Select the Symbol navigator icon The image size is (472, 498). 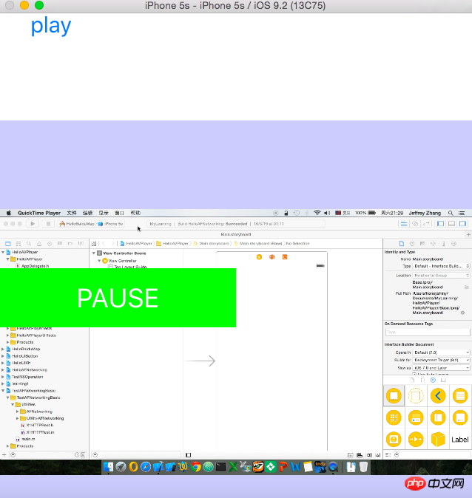pyautogui.click(x=18, y=244)
